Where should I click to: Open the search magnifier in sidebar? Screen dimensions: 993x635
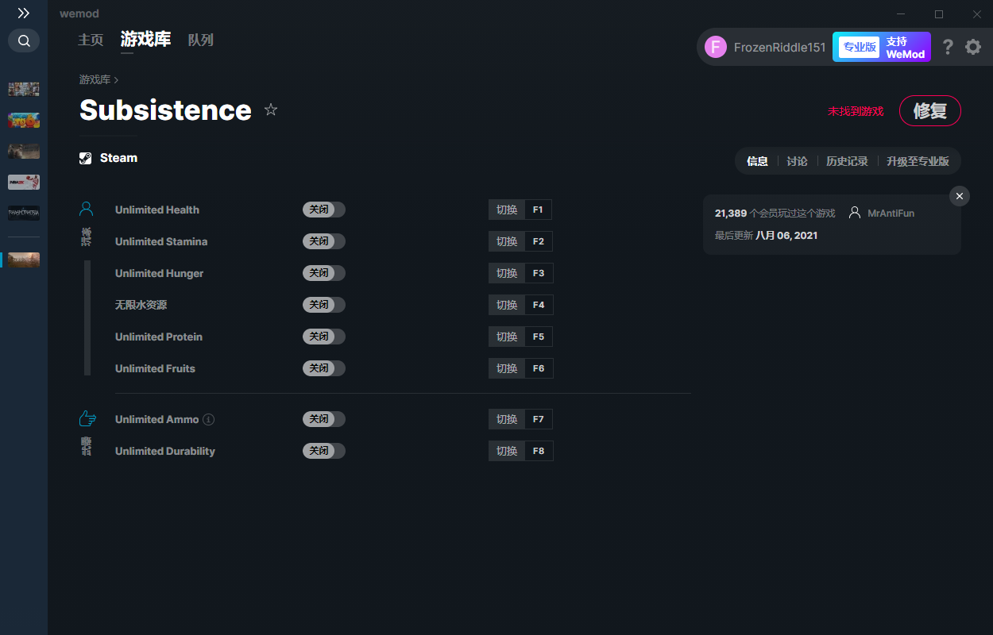pyautogui.click(x=24, y=40)
